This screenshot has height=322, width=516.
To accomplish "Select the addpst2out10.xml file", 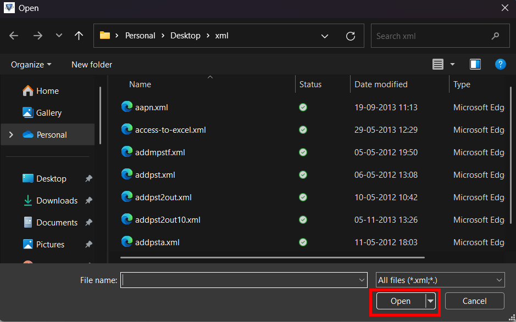I will (x=168, y=219).
